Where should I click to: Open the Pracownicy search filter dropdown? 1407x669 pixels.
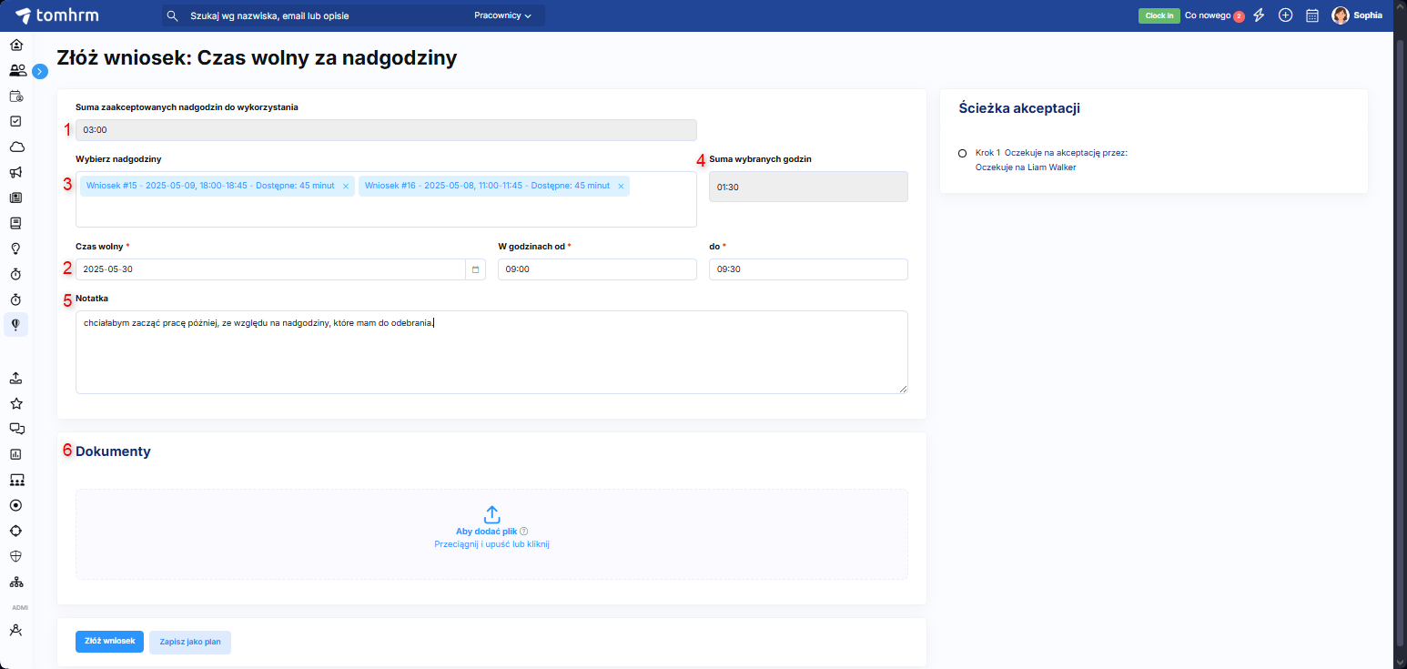(502, 15)
